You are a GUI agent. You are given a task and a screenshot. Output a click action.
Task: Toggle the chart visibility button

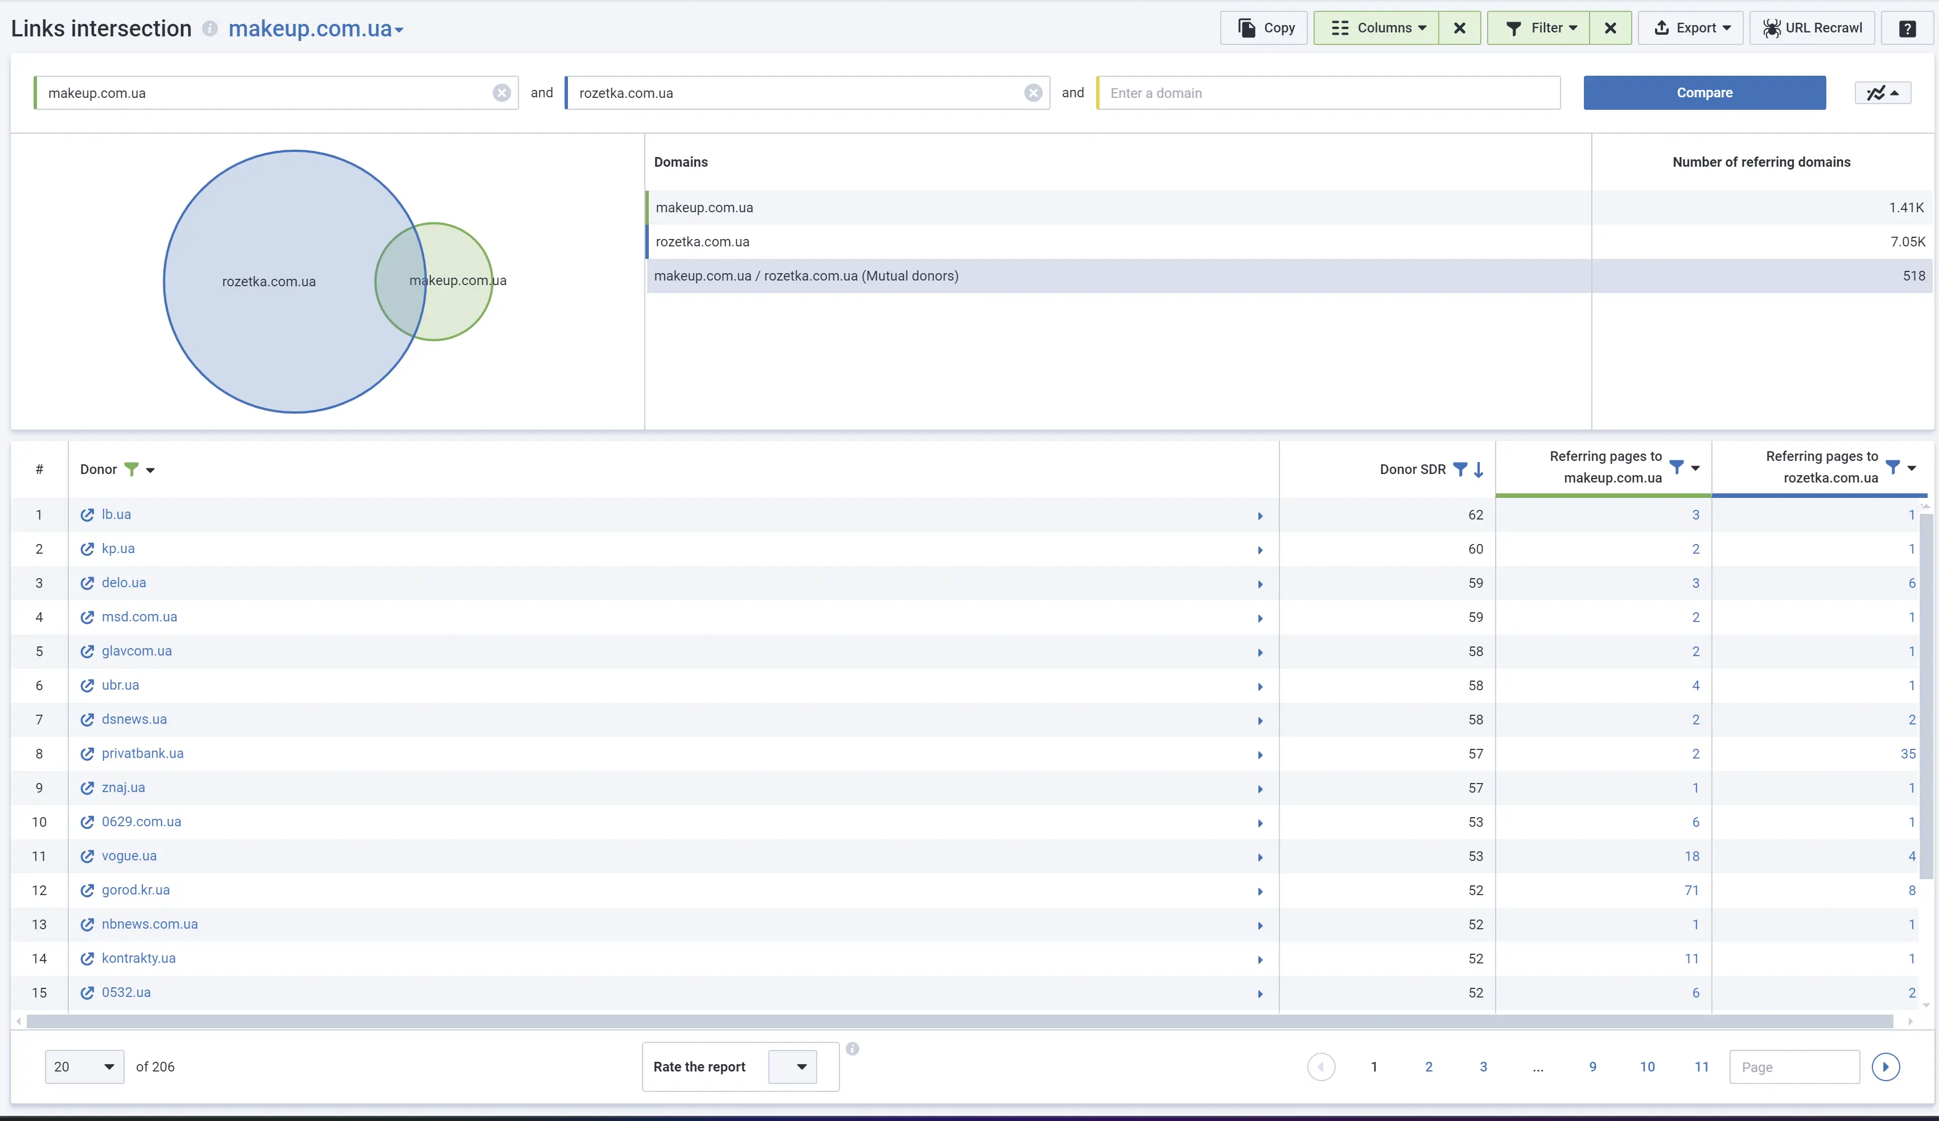coord(1882,93)
